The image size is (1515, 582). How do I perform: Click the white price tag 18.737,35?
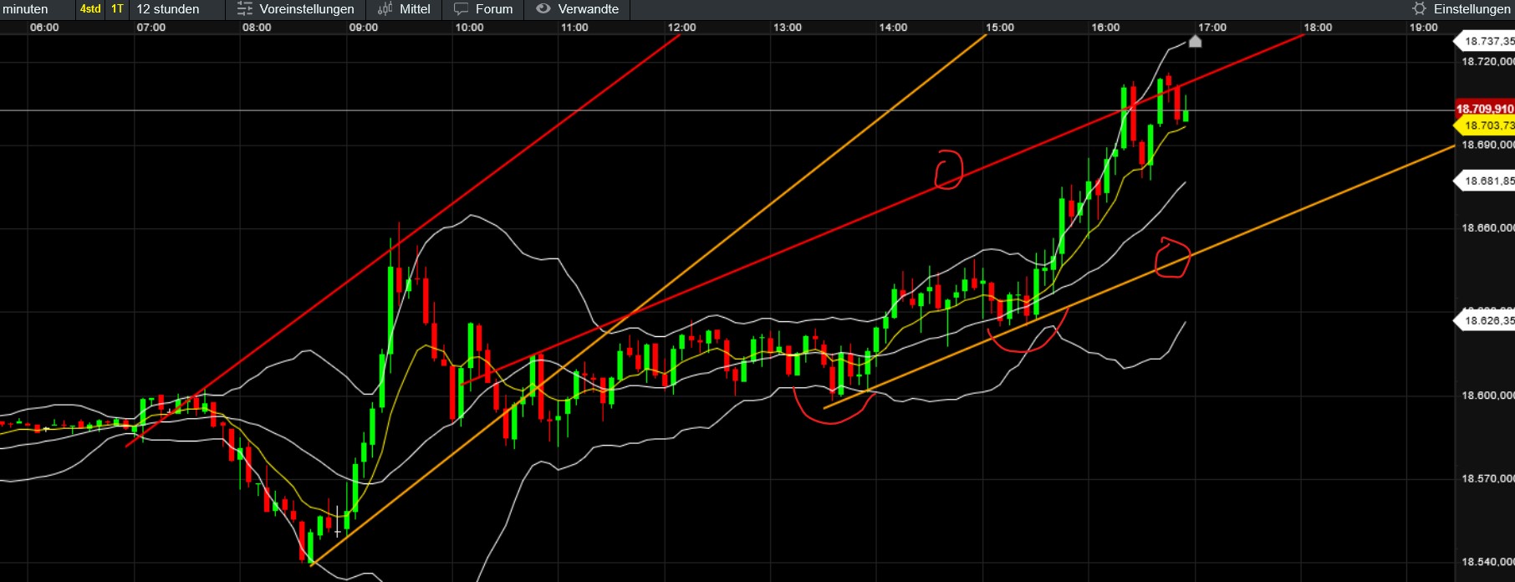pyautogui.click(x=1486, y=41)
